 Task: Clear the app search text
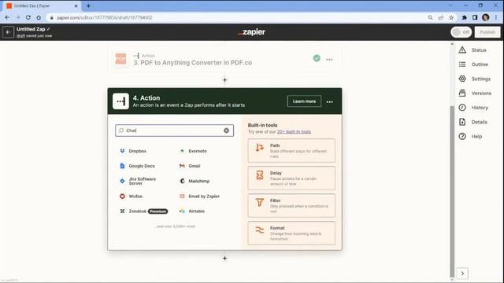226,130
